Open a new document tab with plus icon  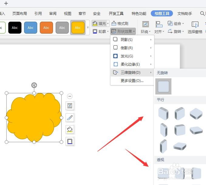coord(6,3)
